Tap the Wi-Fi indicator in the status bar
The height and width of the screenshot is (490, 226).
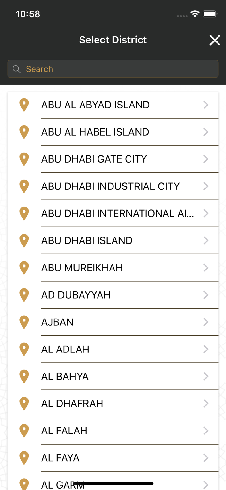click(x=195, y=14)
